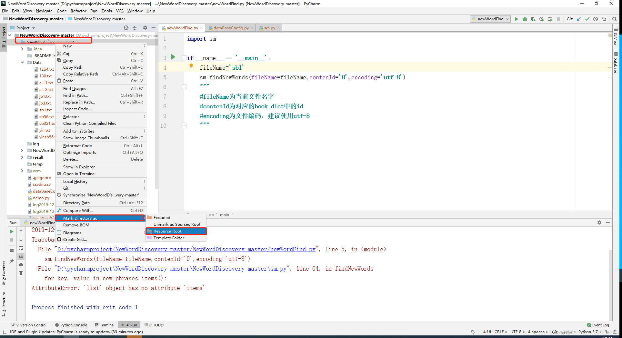
Task: Open the newWordFind.py traceback link
Action: click(186, 249)
